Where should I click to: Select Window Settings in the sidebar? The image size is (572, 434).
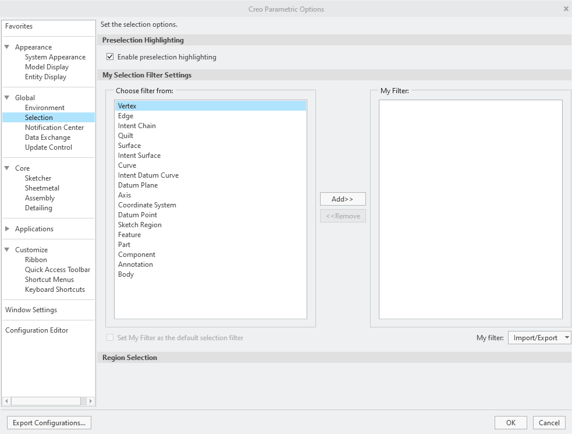(x=31, y=309)
